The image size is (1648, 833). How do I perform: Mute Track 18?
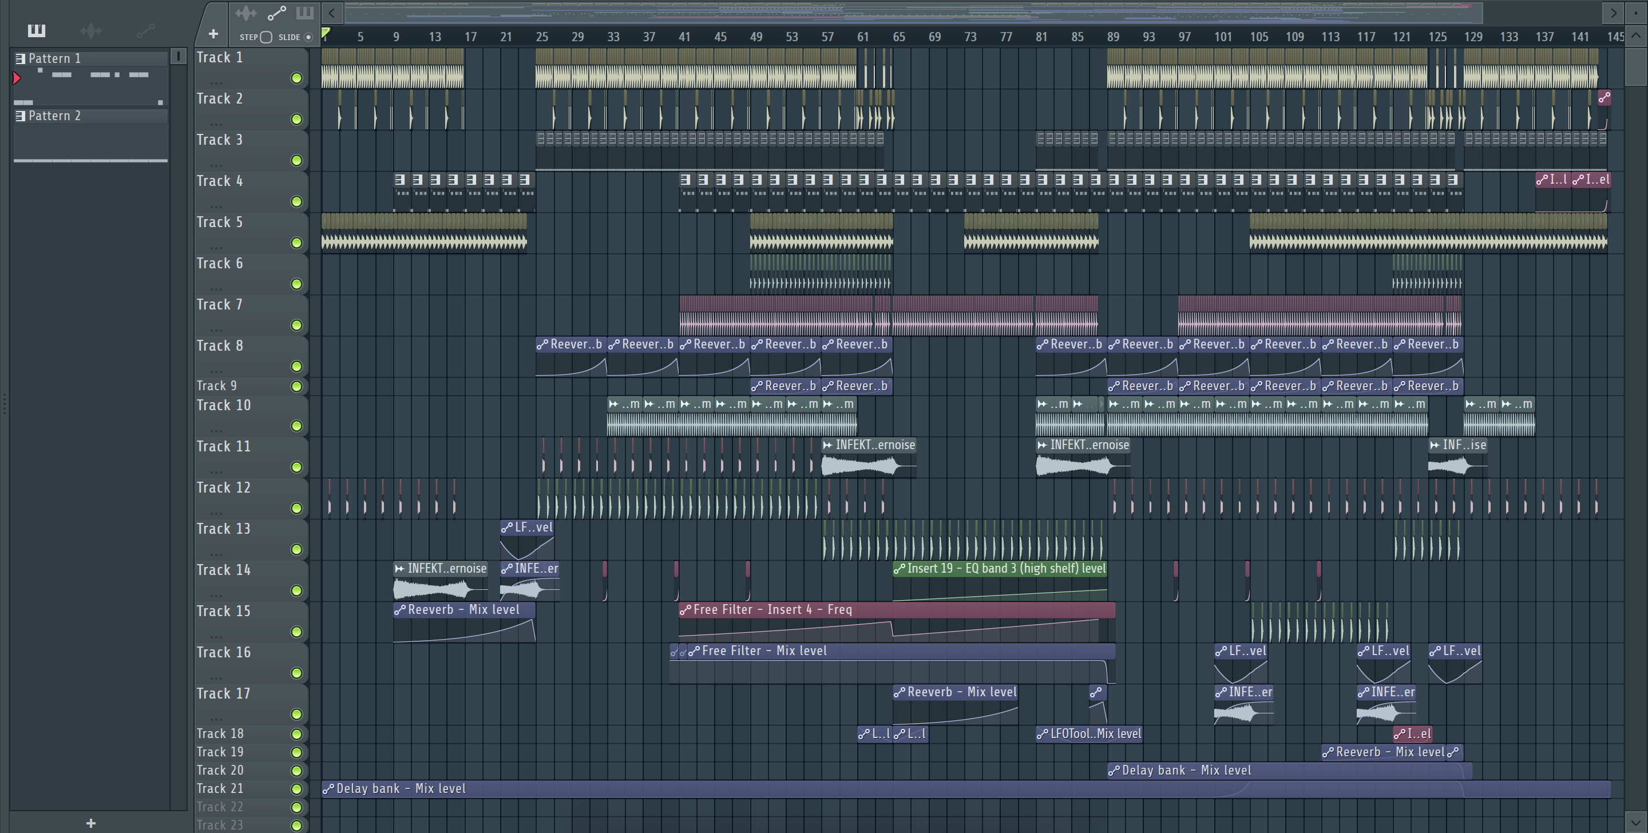click(x=296, y=734)
